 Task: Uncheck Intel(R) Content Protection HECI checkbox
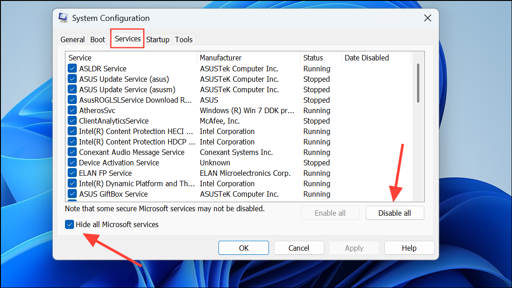tap(72, 131)
